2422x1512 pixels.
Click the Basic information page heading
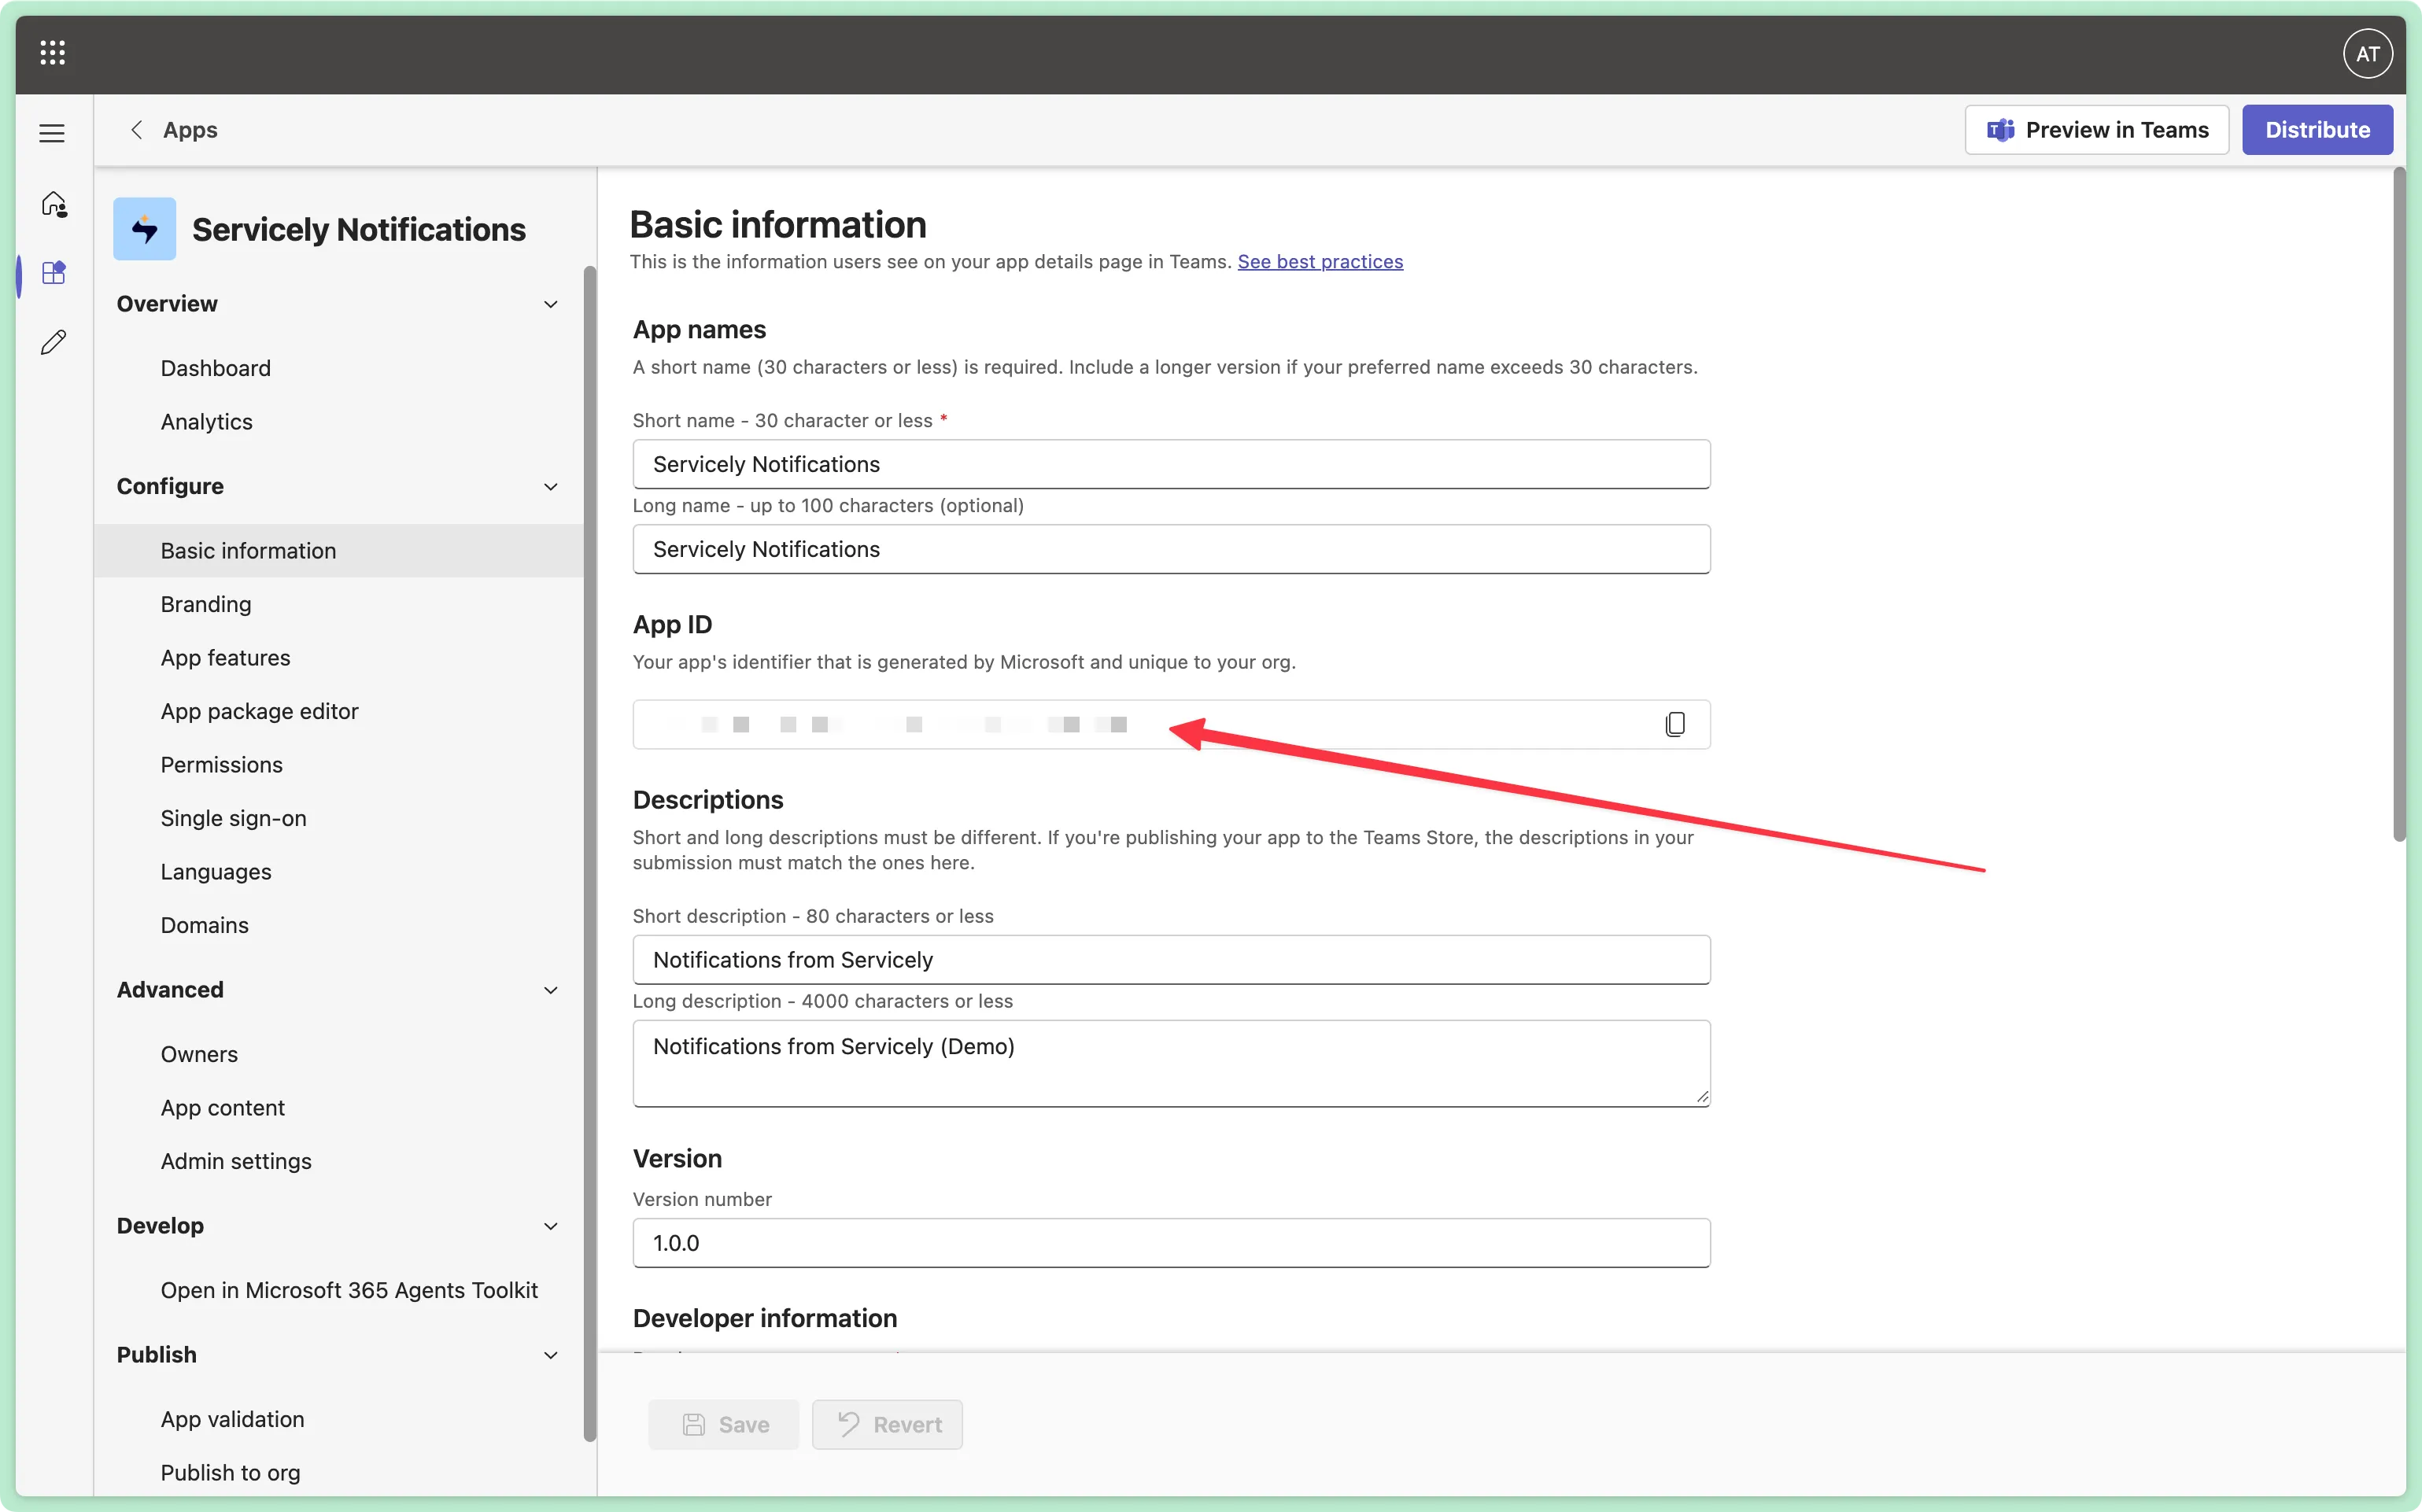(x=778, y=225)
